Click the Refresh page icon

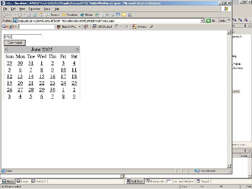[35, 15]
